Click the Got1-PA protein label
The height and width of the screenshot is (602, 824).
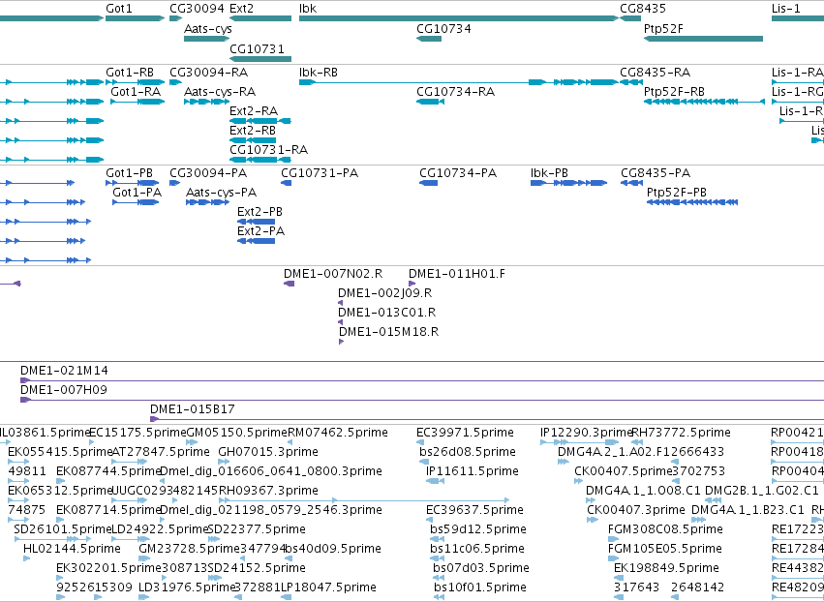pos(137,193)
